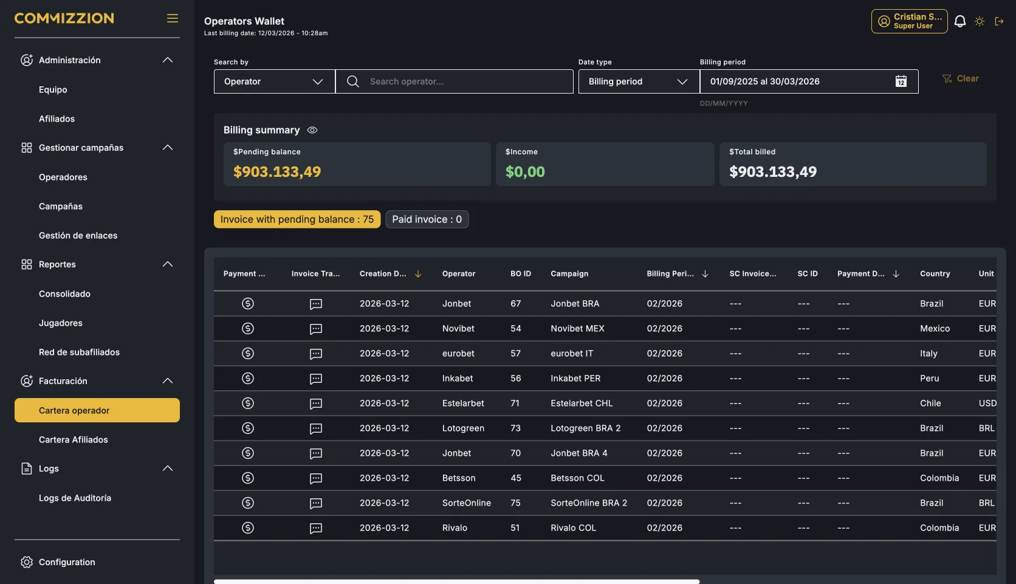1016x584 pixels.
Task: Toggle Billing summary visibility eye icon
Action: (312, 130)
